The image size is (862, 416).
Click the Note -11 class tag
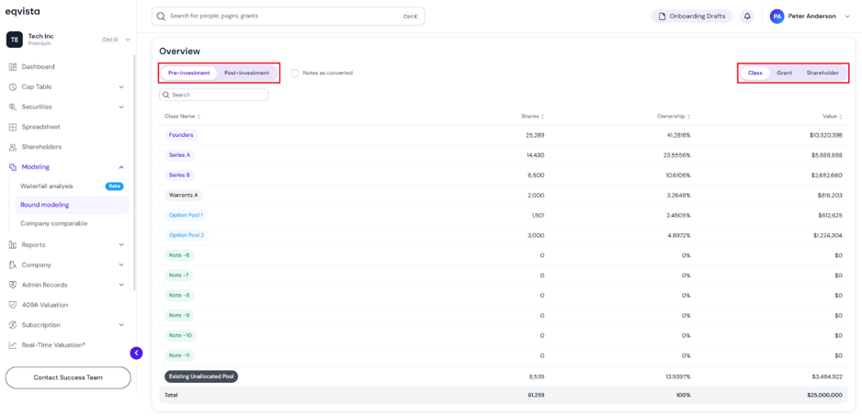(179, 355)
